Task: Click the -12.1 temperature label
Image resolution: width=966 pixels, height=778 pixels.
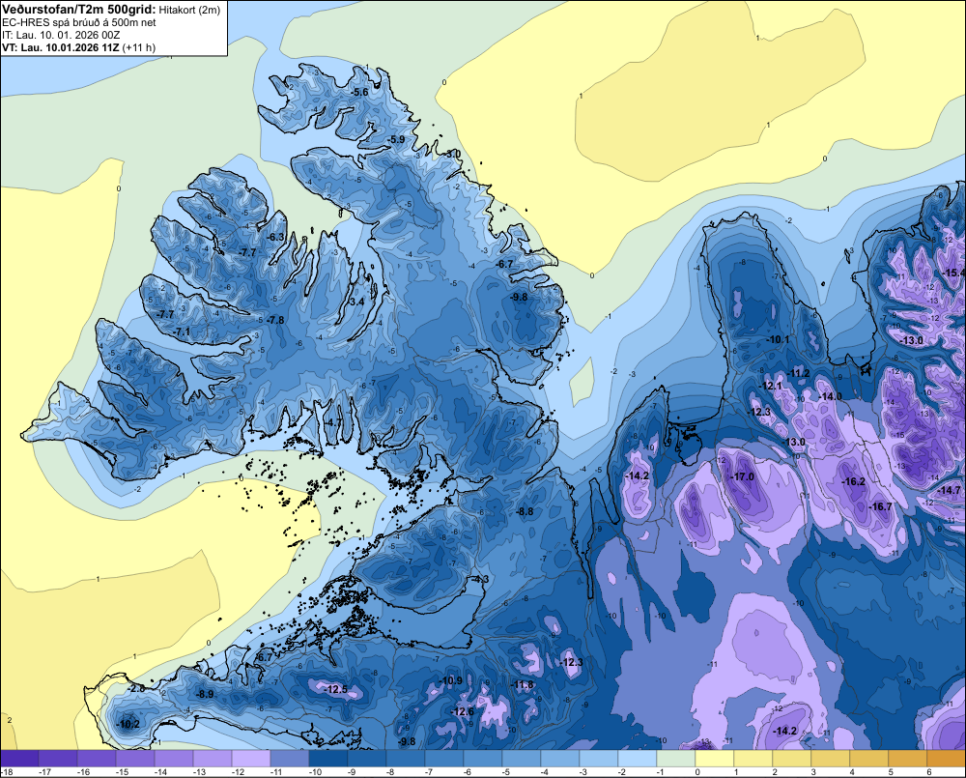Action: click(770, 386)
